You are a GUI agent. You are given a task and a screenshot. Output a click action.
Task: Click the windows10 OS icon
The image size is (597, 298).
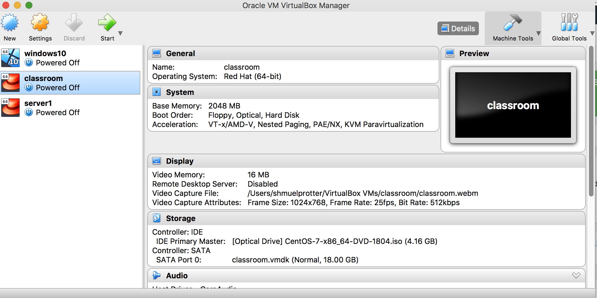click(x=10, y=58)
